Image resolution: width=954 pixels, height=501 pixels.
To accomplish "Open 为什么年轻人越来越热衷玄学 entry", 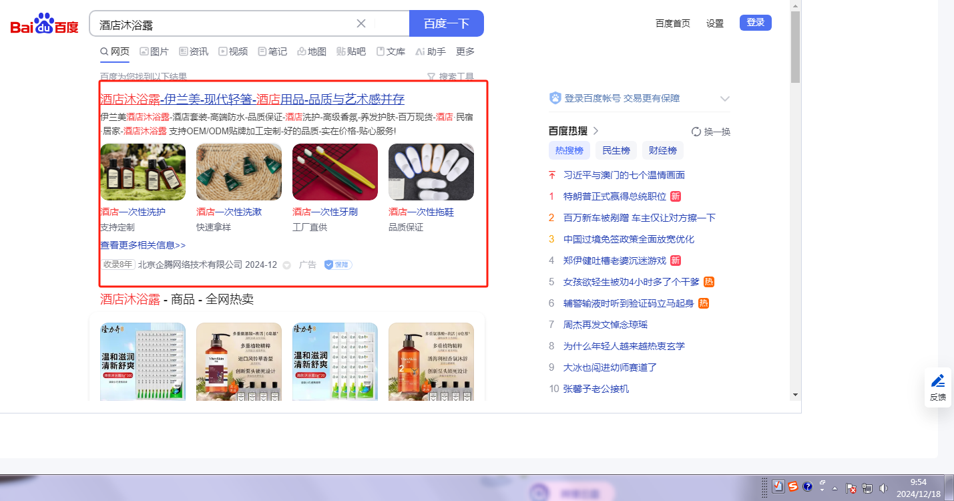I will pyautogui.click(x=624, y=346).
